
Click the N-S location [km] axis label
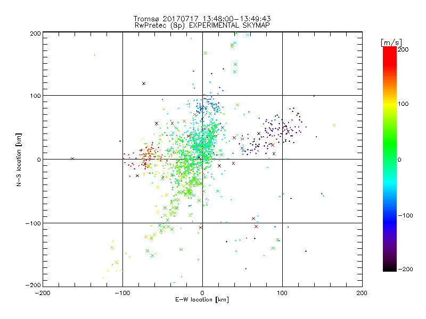[x=19, y=159]
